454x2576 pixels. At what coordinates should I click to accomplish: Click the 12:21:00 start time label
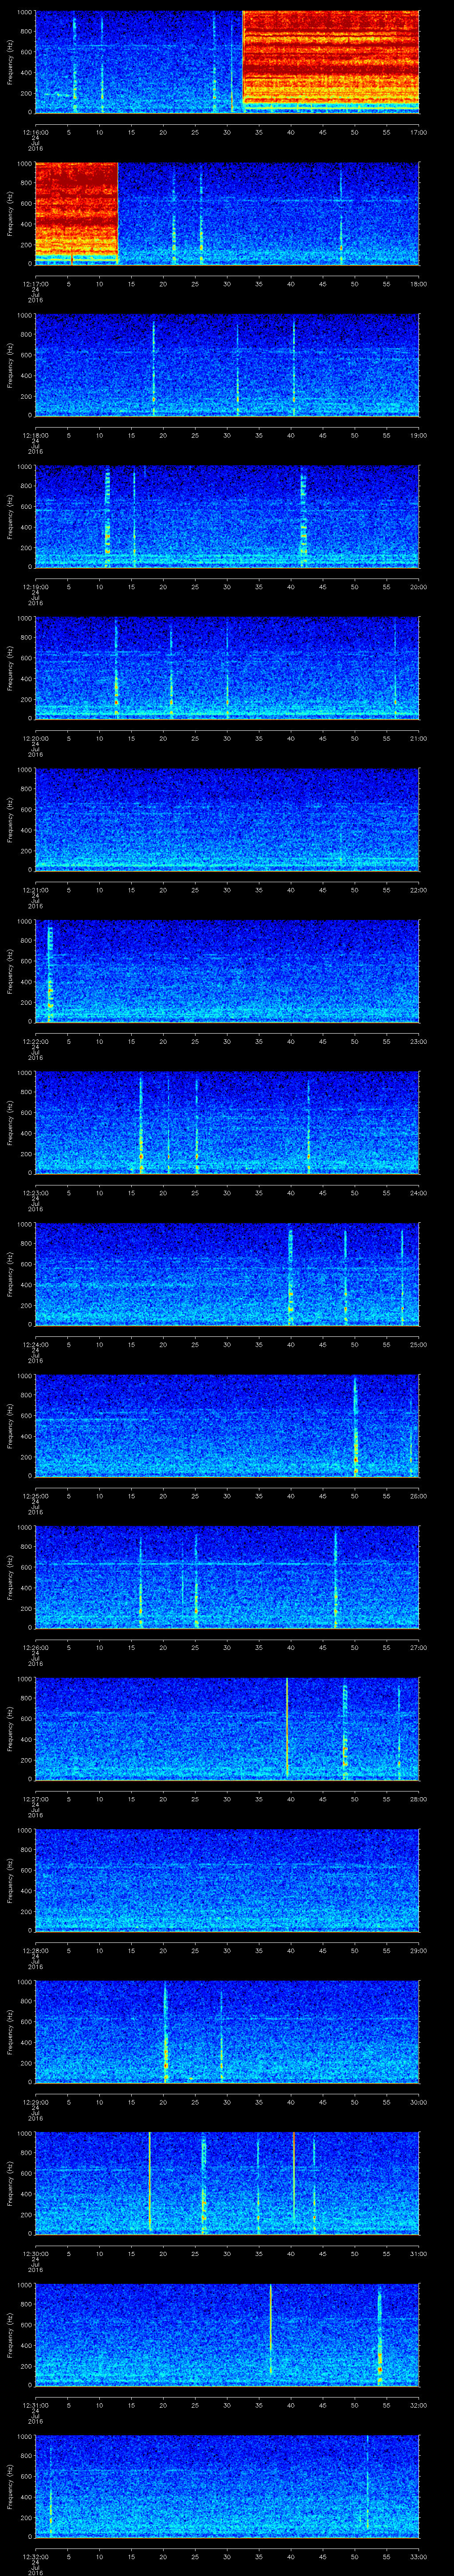click(35, 890)
